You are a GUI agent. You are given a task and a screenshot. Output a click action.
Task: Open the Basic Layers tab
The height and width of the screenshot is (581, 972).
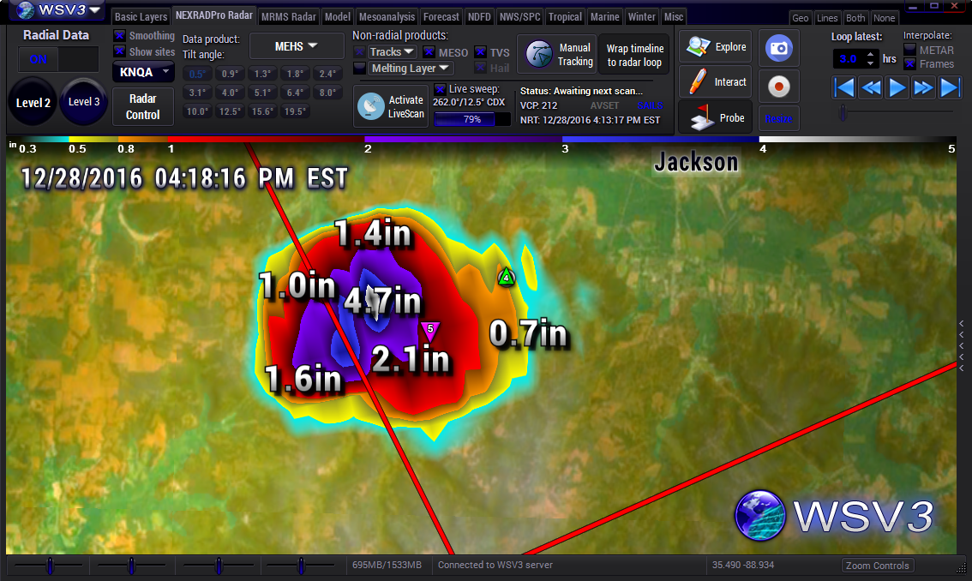(141, 17)
